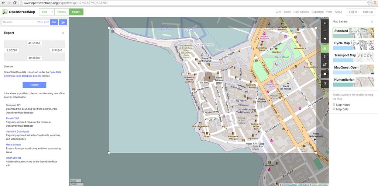The height and width of the screenshot is (186, 378).
Task: Click the west longitude field 8.30720
Action: coord(12,50)
